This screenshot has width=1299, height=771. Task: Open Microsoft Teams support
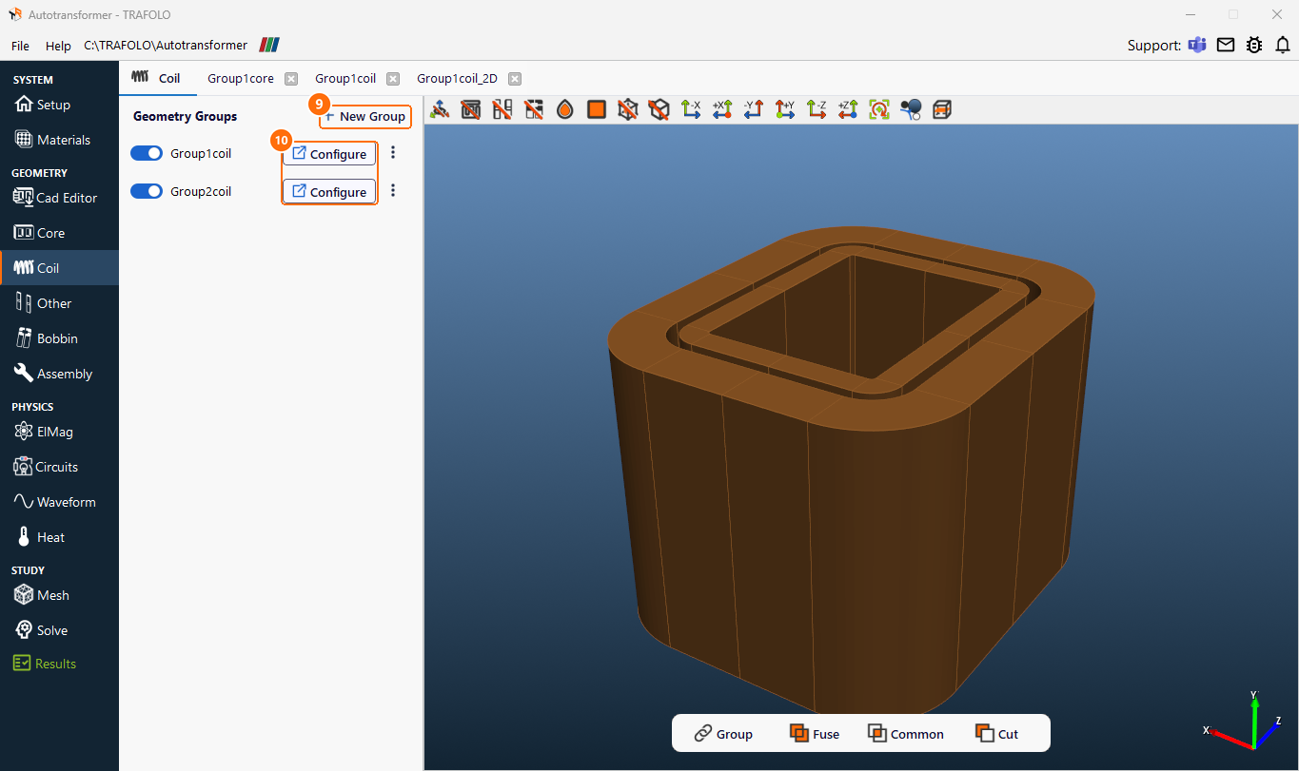tap(1196, 45)
